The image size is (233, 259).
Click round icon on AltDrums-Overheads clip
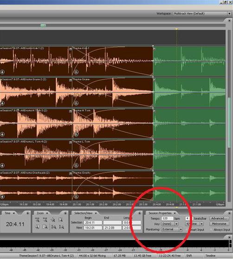click(2, 196)
